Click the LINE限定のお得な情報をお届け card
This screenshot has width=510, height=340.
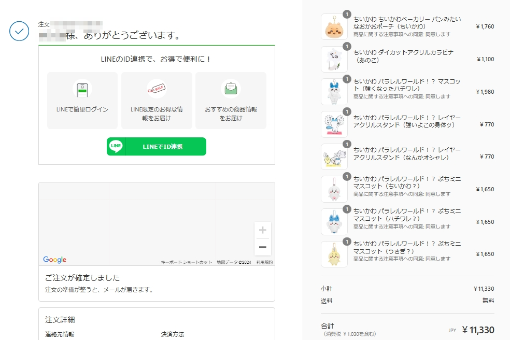coord(157,101)
